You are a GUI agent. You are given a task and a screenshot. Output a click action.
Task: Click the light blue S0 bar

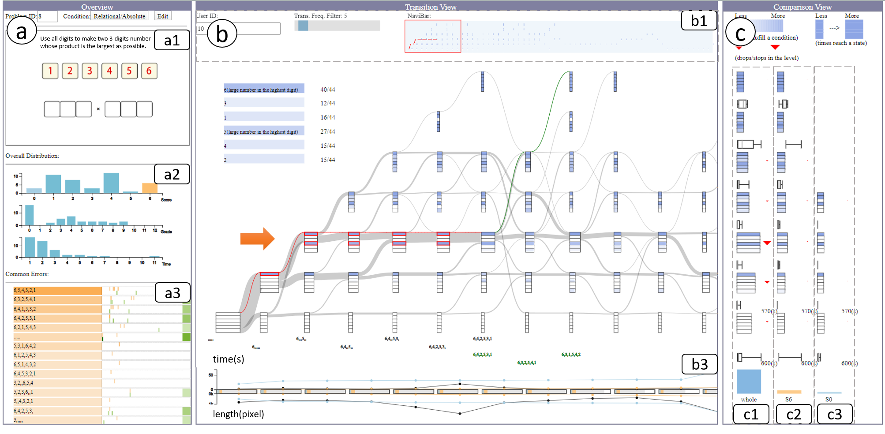point(829,393)
